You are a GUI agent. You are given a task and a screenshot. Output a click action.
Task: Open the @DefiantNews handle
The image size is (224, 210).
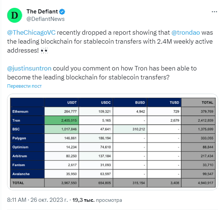coord(45,19)
